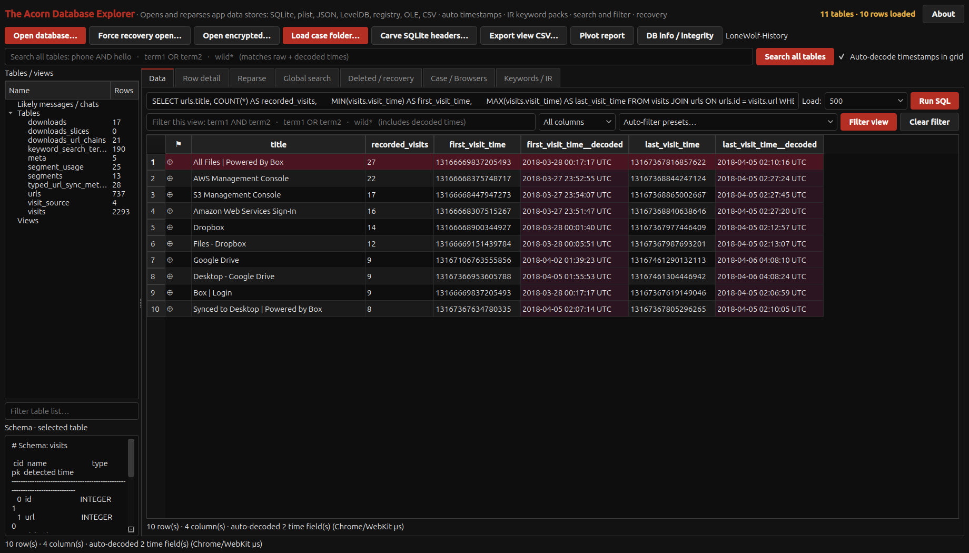Viewport: 969px width, 553px height.
Task: Expand row icon for S3 Management Console
Action: coord(170,195)
